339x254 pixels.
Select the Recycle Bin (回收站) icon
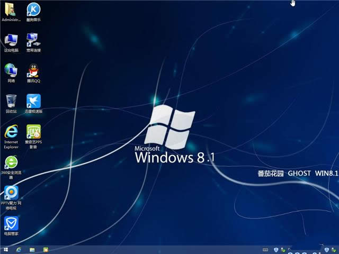(11, 101)
